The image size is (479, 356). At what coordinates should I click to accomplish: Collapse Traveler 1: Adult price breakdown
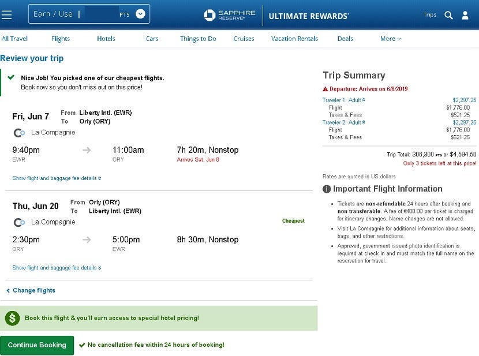pyautogui.click(x=343, y=100)
